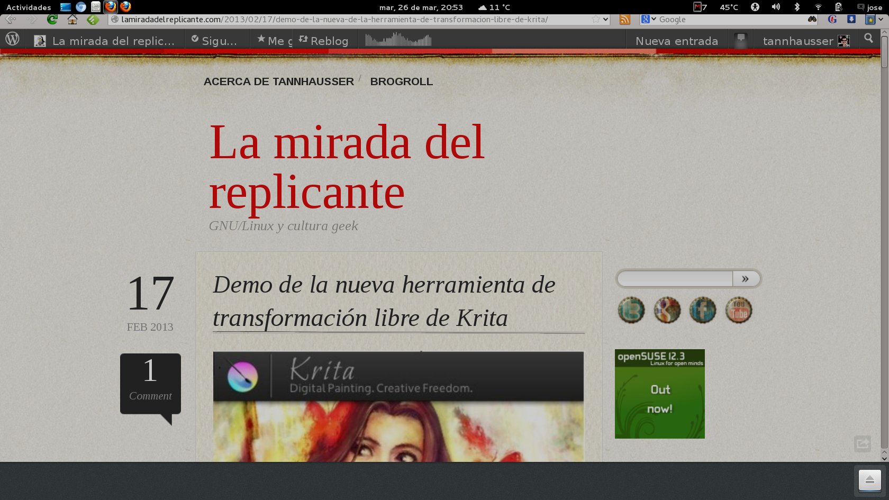Open the accessibility menu in the top panel
889x500 pixels.
click(755, 7)
